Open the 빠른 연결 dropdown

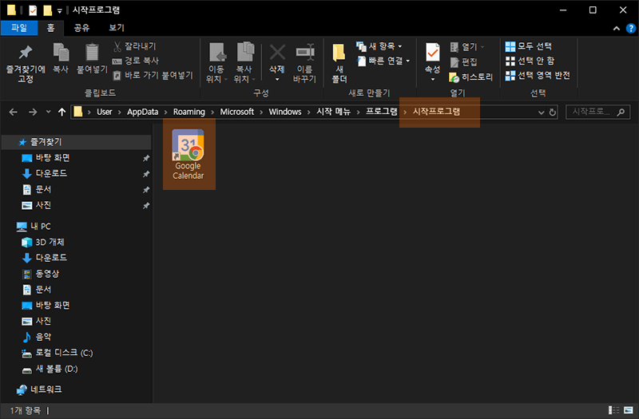coord(383,61)
